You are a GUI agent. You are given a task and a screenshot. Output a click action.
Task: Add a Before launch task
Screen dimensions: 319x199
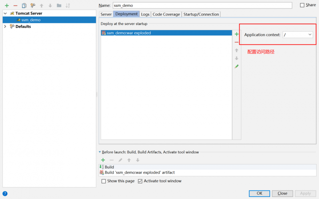(103, 160)
